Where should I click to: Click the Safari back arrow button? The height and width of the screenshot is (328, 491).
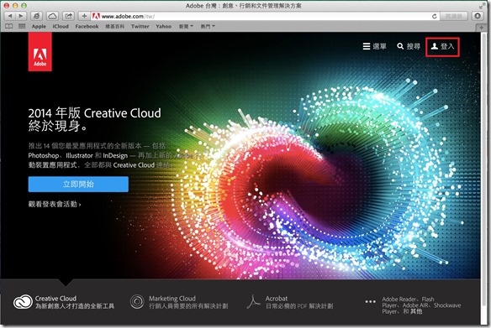point(10,16)
